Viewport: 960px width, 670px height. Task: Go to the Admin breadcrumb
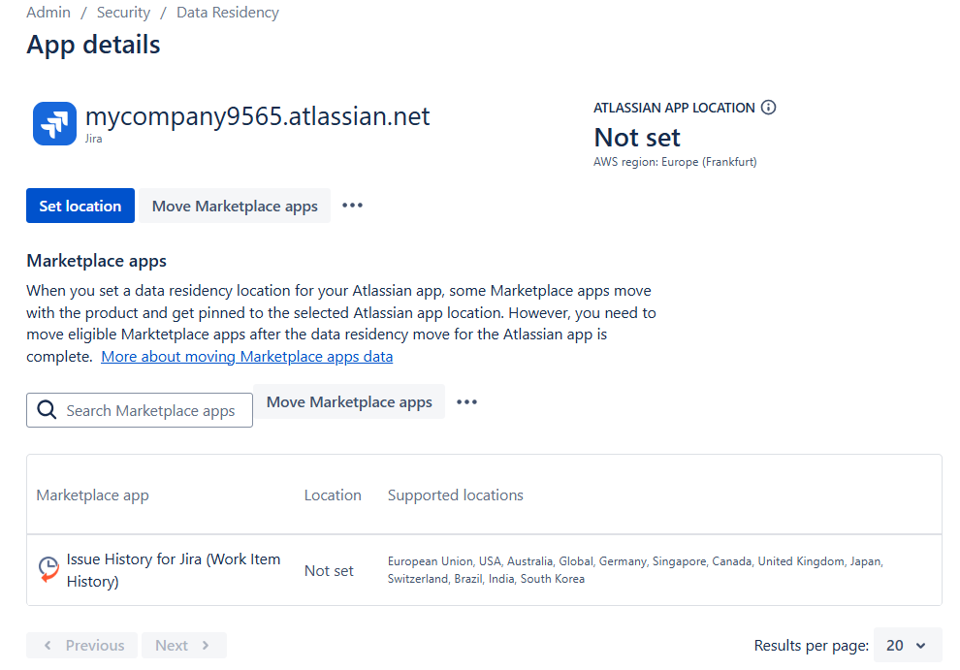click(x=48, y=13)
